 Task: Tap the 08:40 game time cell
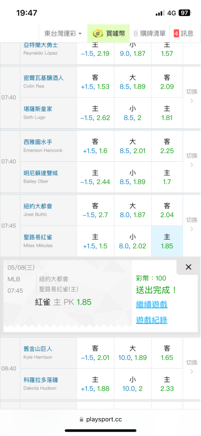(x=10, y=368)
